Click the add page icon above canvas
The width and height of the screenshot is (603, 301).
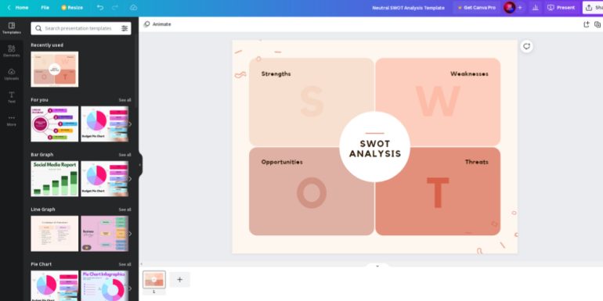point(586,24)
